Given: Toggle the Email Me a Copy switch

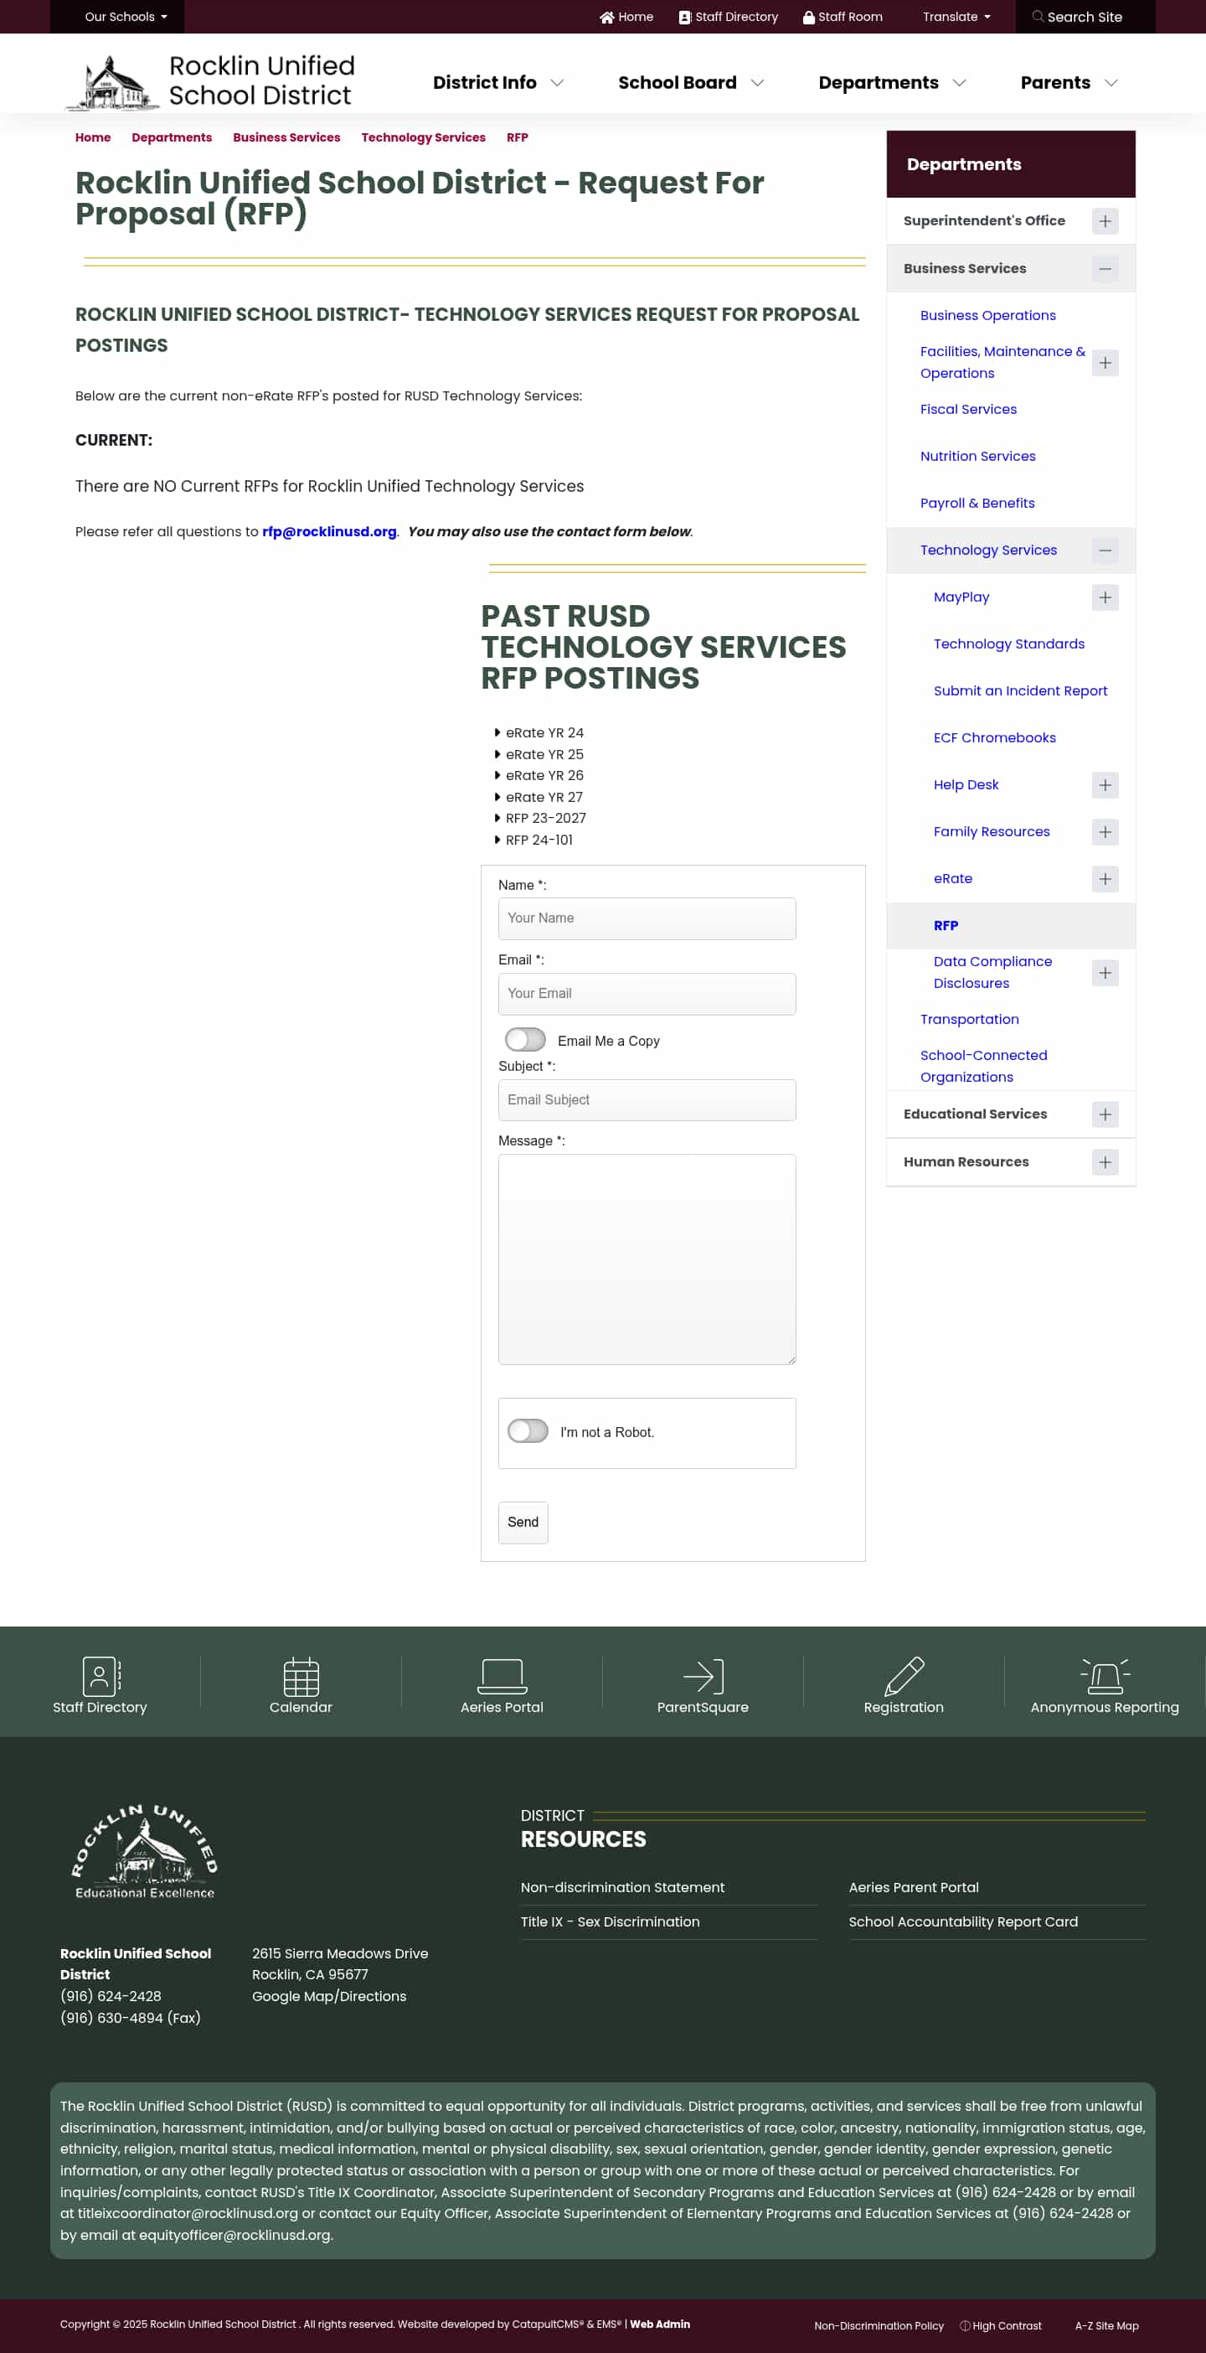Looking at the screenshot, I should tap(525, 1039).
